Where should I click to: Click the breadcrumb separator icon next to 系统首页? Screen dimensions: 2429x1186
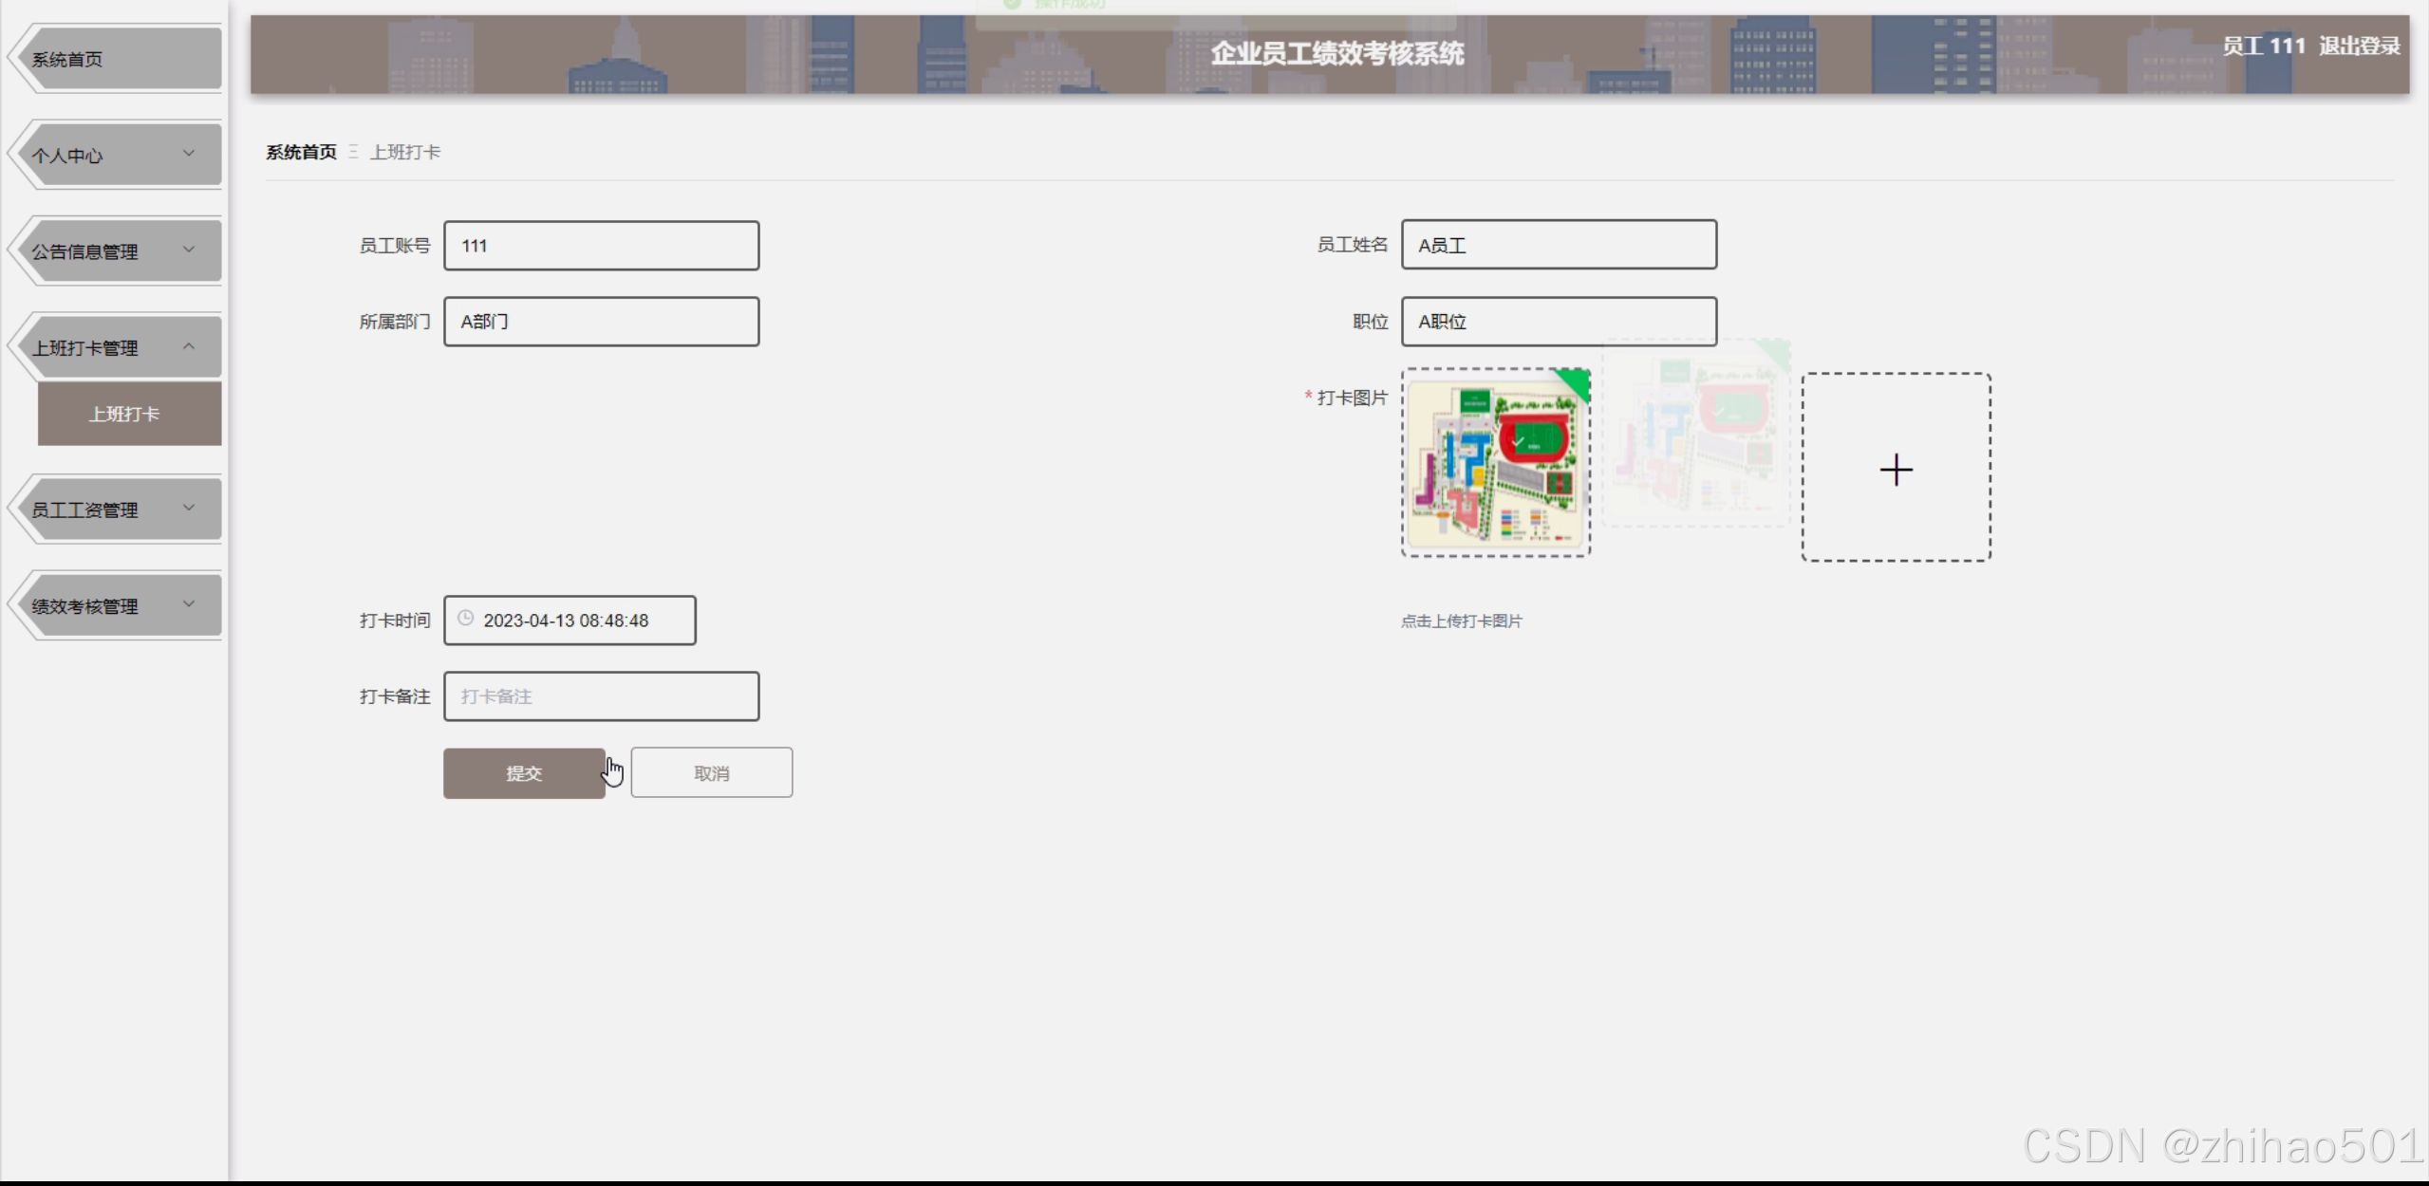point(353,151)
